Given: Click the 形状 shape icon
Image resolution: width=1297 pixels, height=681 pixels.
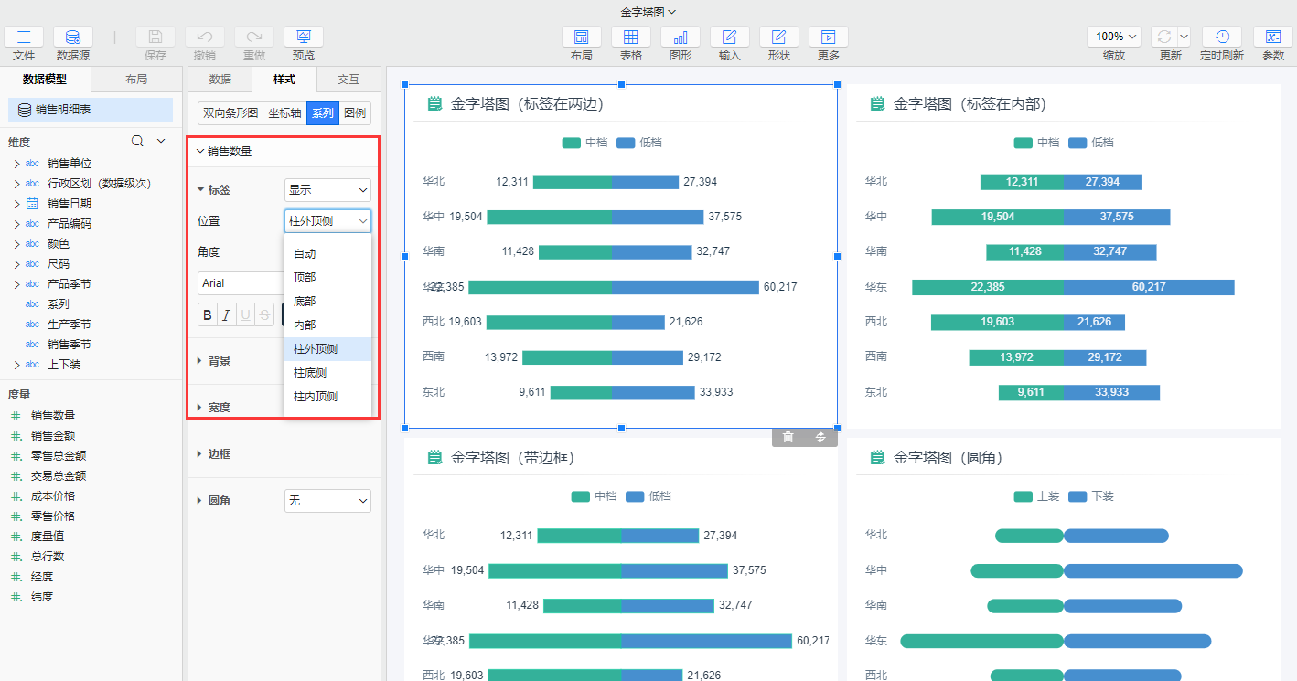Looking at the screenshot, I should (x=779, y=37).
